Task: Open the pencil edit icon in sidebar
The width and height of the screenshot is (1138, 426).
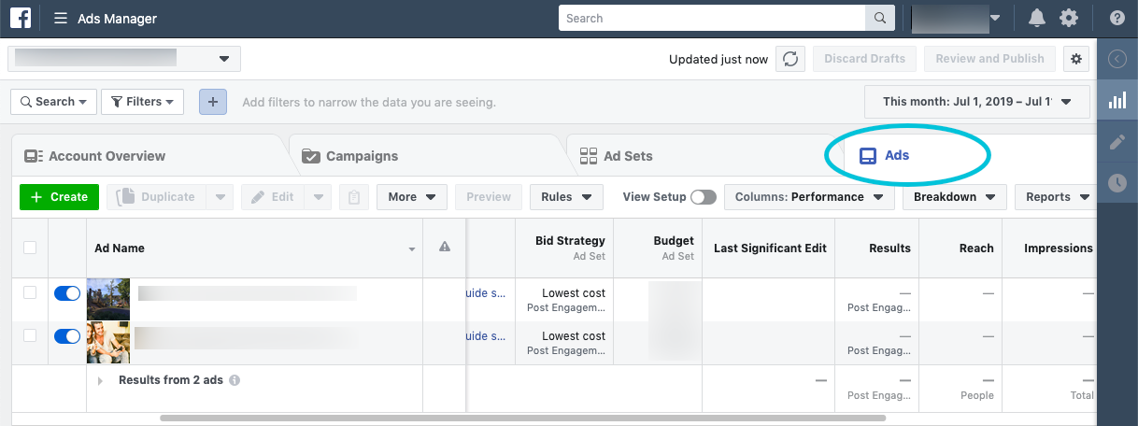Action: [1117, 142]
